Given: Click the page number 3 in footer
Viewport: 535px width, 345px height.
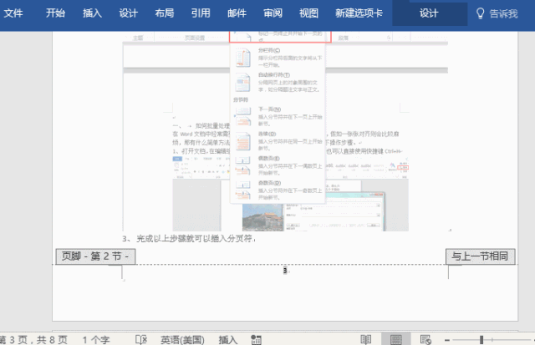Looking at the screenshot, I should 285,271.
